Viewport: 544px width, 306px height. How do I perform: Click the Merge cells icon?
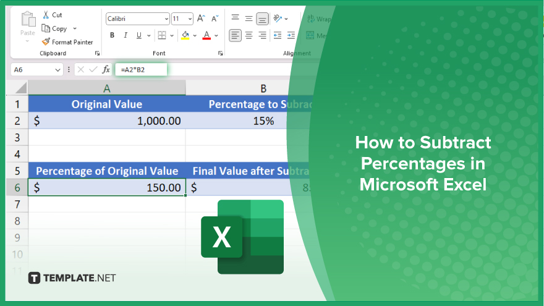(x=310, y=35)
